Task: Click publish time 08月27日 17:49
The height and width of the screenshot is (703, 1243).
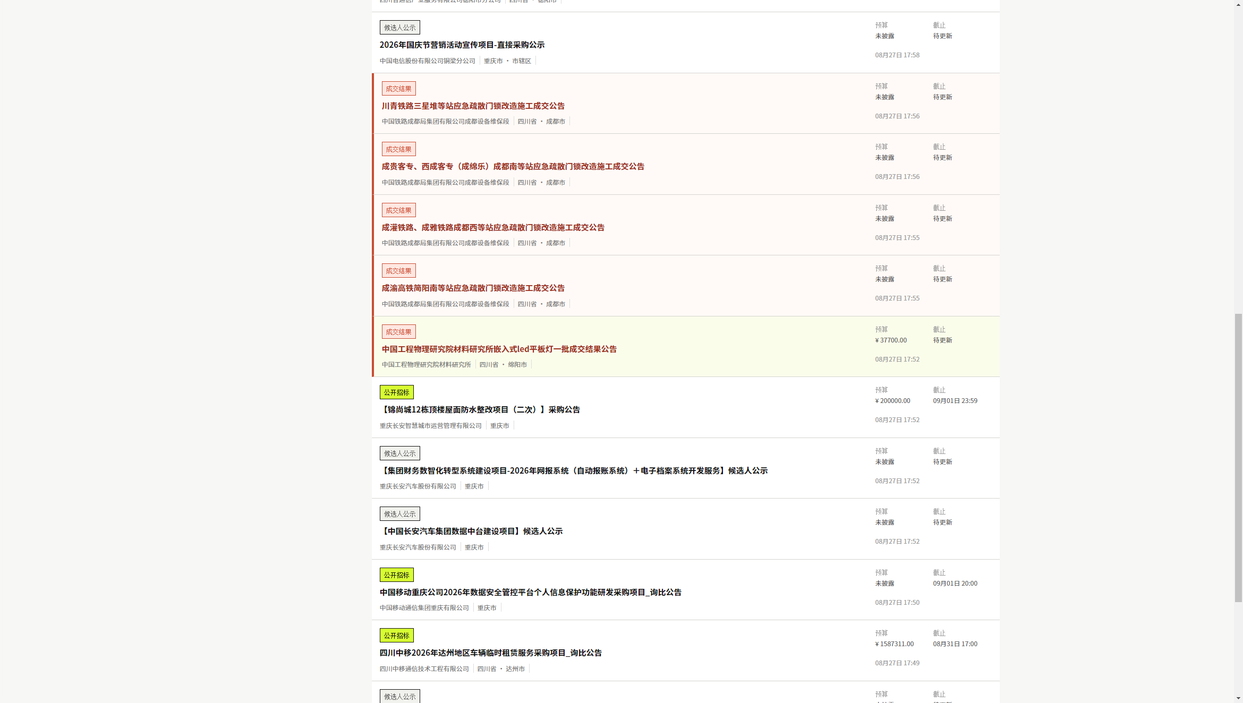Action: point(897,663)
